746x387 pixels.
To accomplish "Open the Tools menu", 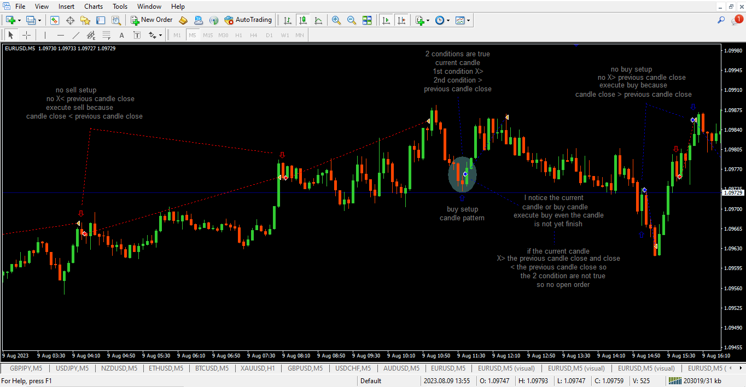I will pyautogui.click(x=120, y=7).
